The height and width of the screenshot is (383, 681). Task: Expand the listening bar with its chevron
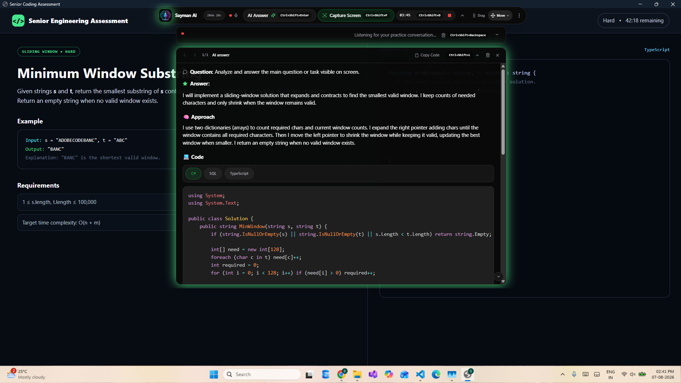point(497,35)
